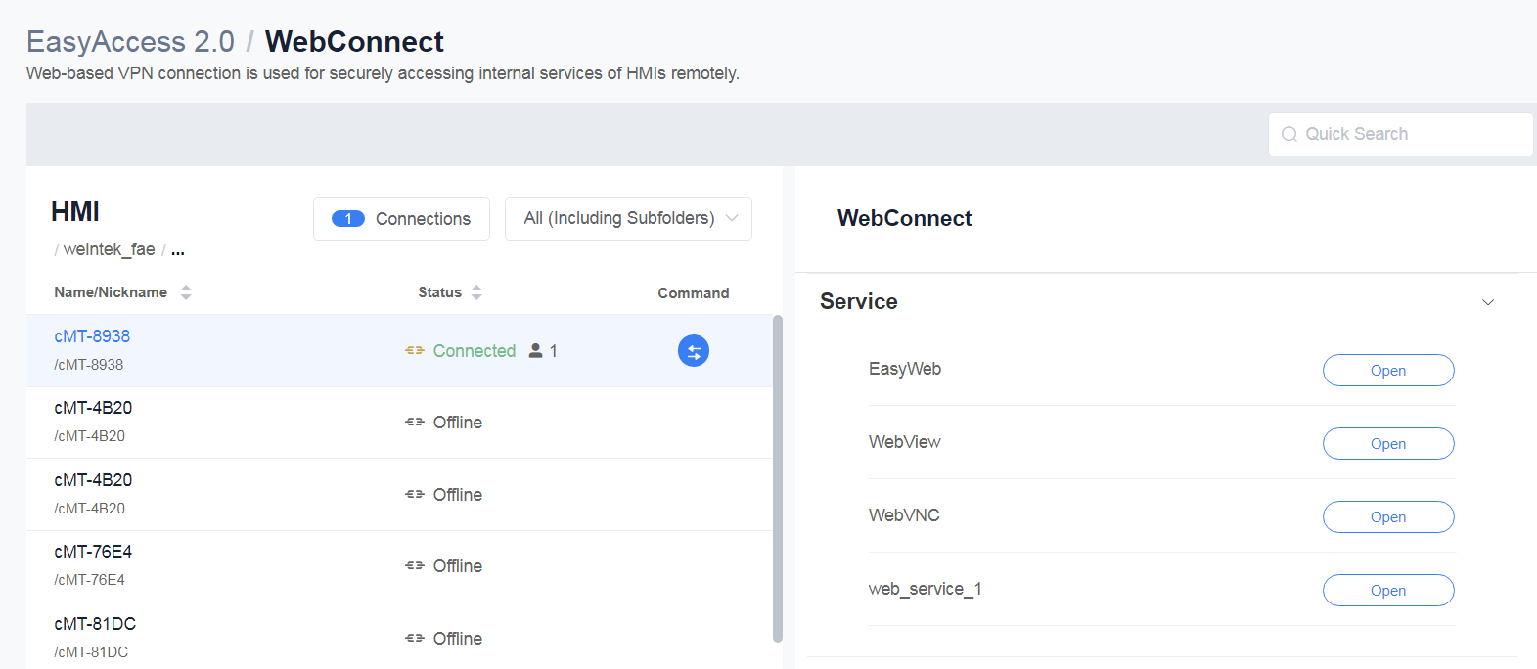The image size is (1537, 669).
Task: Click the HMI list vertical scrollbar
Action: click(x=778, y=478)
